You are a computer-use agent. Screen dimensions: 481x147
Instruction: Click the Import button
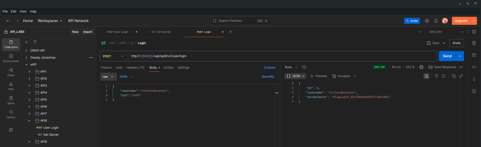(88, 32)
